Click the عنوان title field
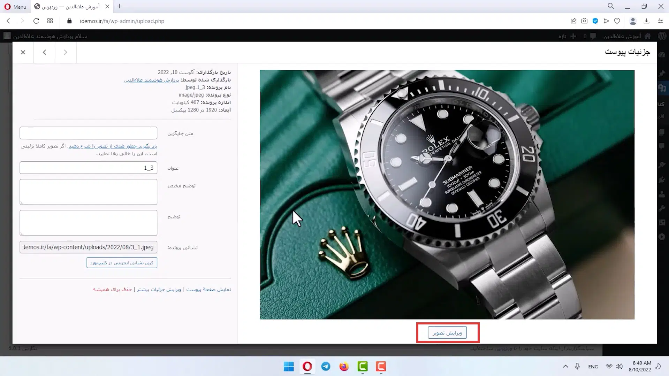Viewport: 669px width, 376px height. tap(89, 168)
